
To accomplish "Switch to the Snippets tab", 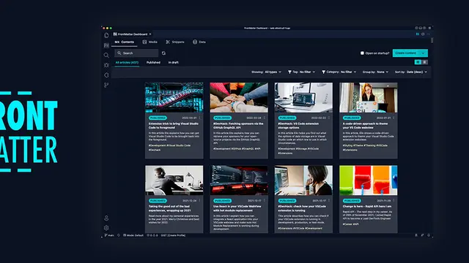I will pyautogui.click(x=175, y=42).
